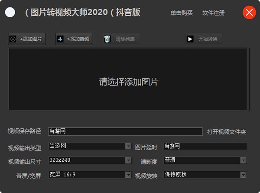Click the 普清 clarity value
Viewport: 260px width, 193px height.
point(170,160)
